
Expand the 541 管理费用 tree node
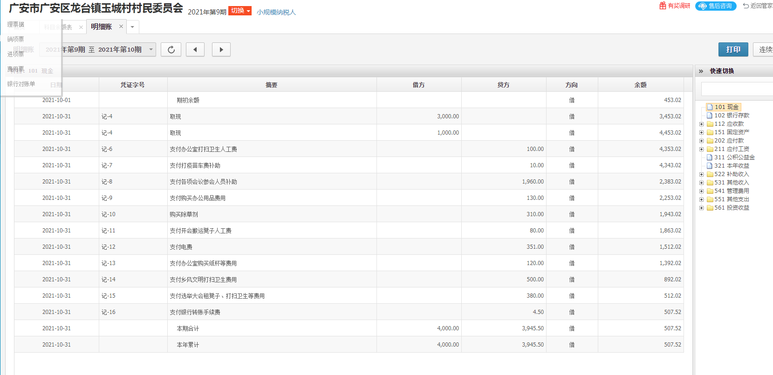[701, 191]
